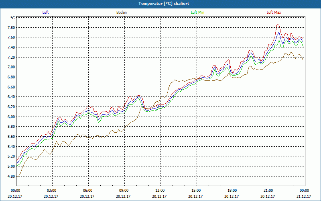Click the 5,40 y-axis label
Image resolution: width=321 pixels, height=201 pixels.
click(x=11, y=146)
